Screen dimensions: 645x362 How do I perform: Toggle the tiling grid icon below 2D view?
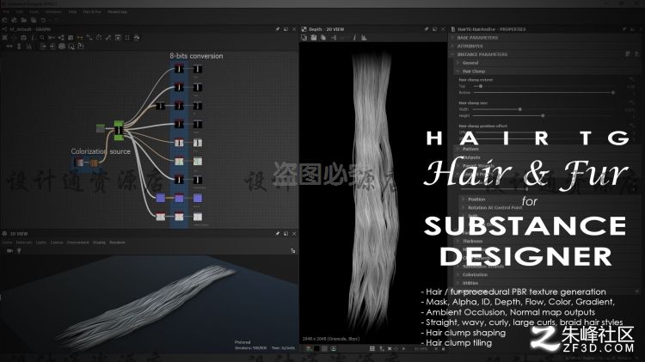[372, 348]
